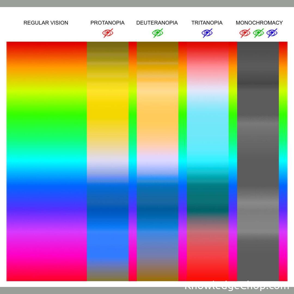Select the TRITANOPIA heading text

coord(207,23)
